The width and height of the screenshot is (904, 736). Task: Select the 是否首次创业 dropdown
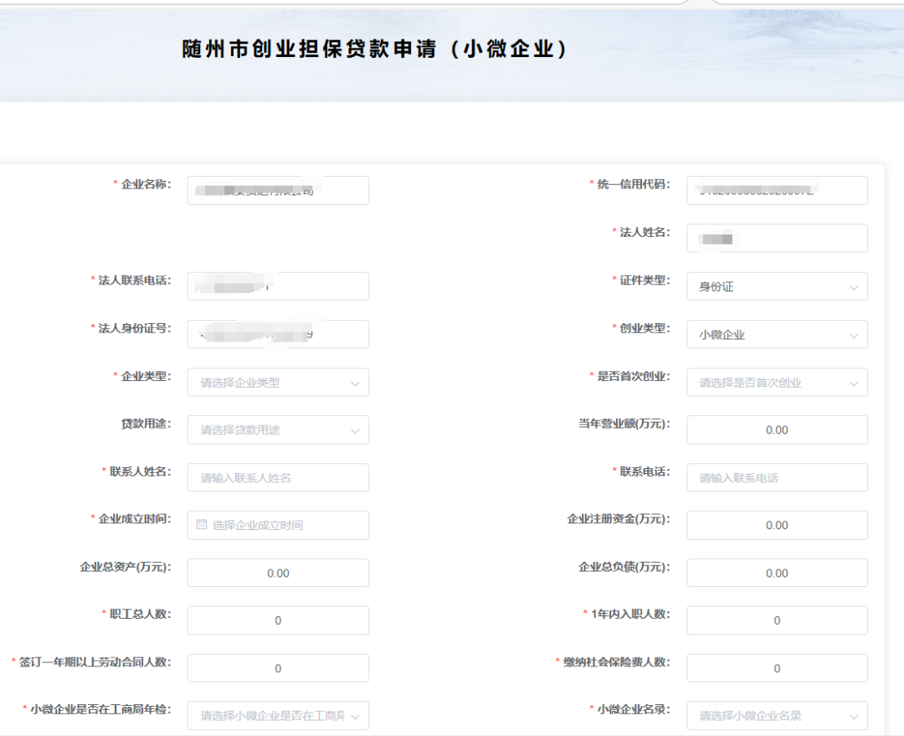pos(777,383)
